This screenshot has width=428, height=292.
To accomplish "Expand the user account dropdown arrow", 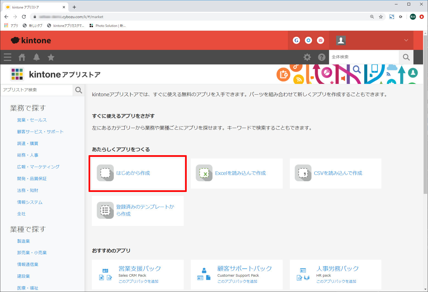I will 406,40.
